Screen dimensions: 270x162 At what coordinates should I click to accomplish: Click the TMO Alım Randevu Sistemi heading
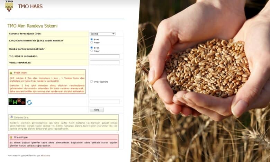coord(33,26)
